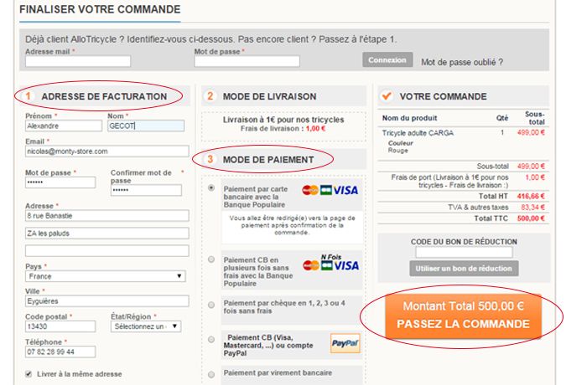Select the PayPal account payment radio option

point(210,342)
